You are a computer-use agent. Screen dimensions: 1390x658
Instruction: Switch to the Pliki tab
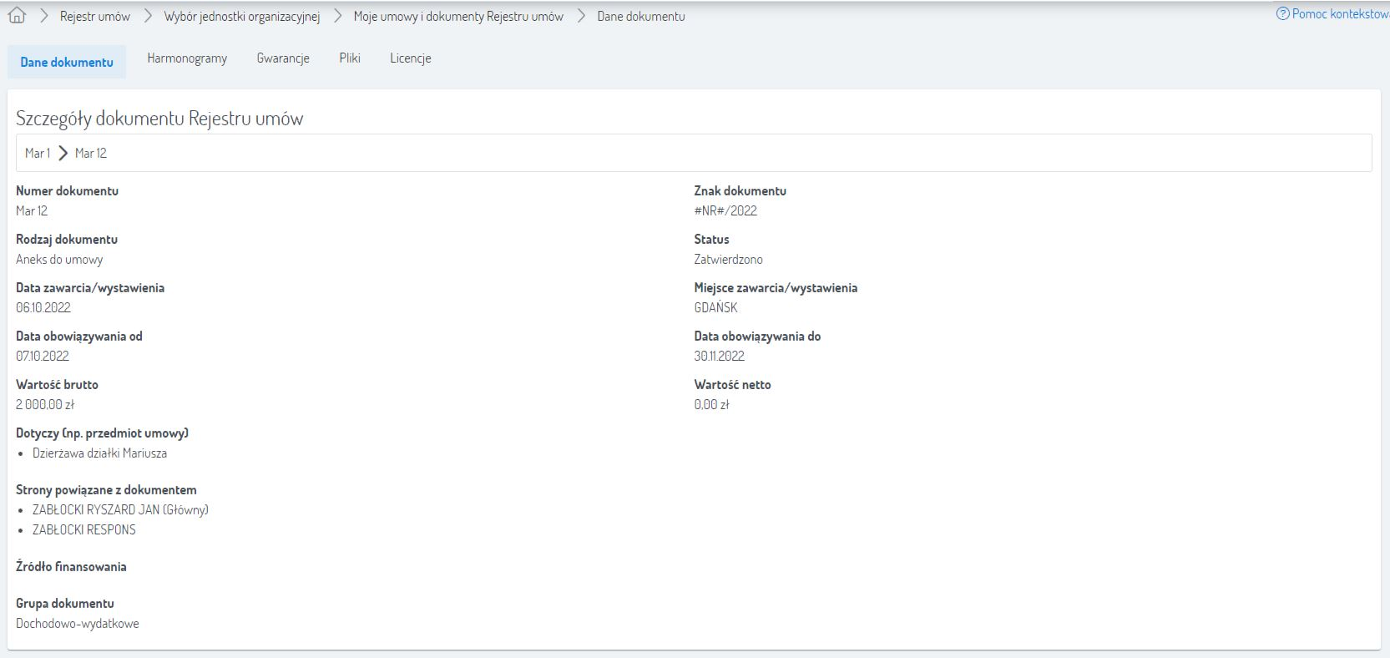click(x=350, y=58)
